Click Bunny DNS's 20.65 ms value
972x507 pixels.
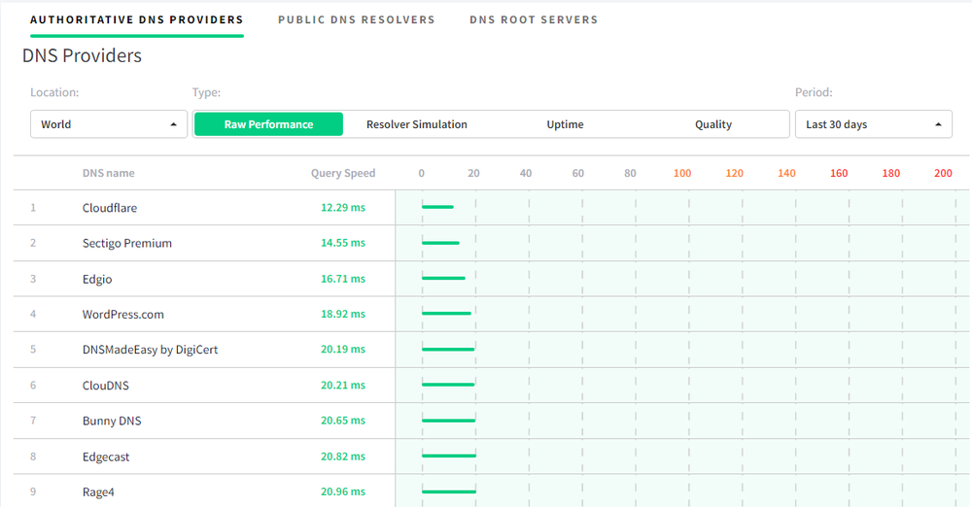343,421
